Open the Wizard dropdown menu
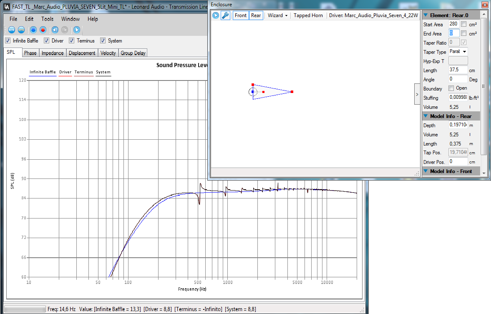 (x=277, y=15)
